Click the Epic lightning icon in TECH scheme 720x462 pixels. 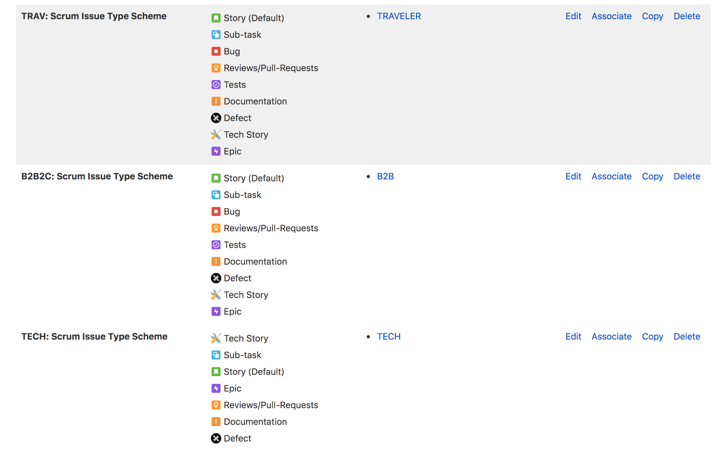[x=216, y=388]
